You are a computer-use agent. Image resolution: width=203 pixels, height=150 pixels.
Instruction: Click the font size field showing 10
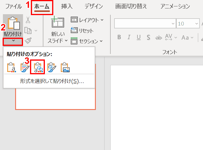pos(185,24)
